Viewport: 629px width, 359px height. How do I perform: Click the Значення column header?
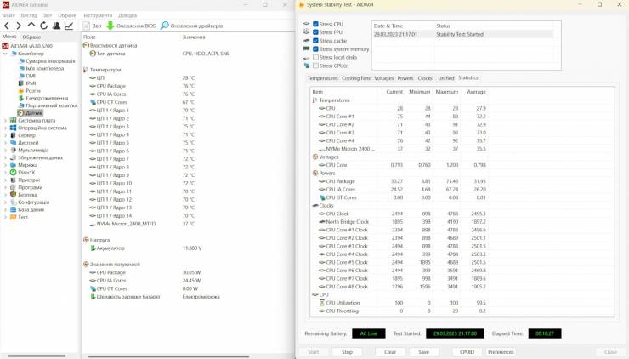tap(194, 37)
